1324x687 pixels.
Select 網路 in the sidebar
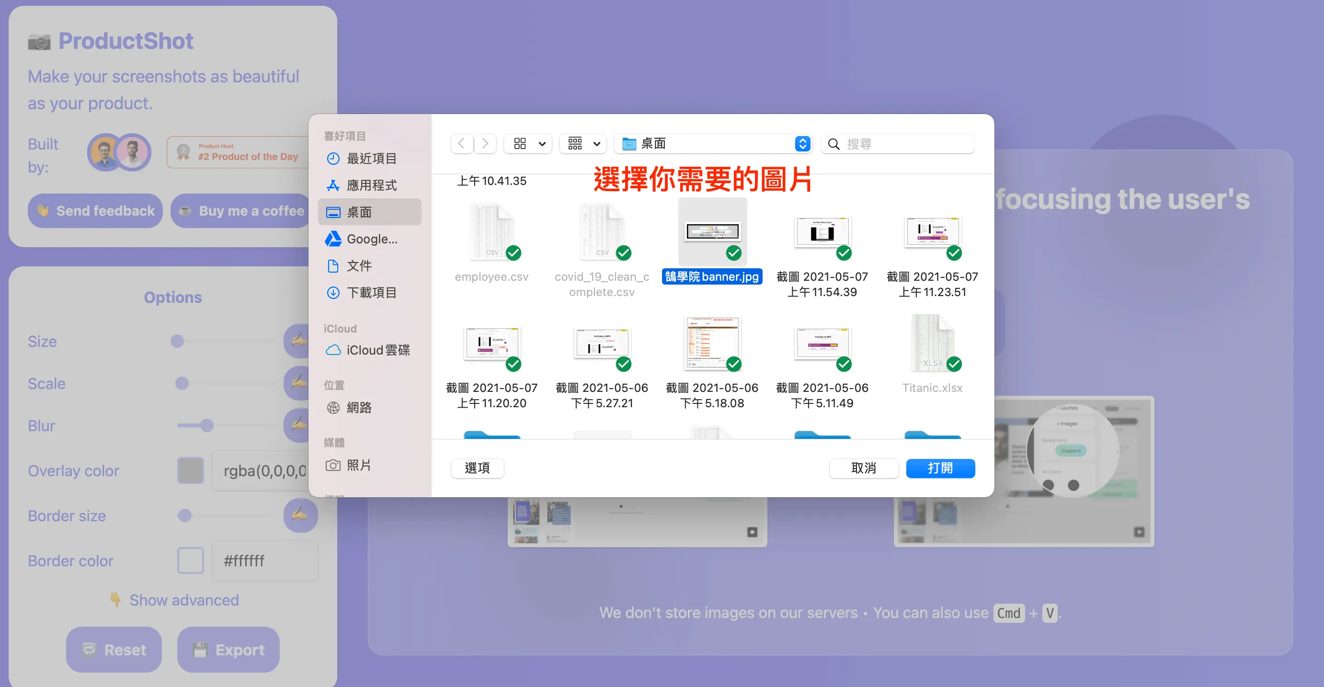pos(369,407)
